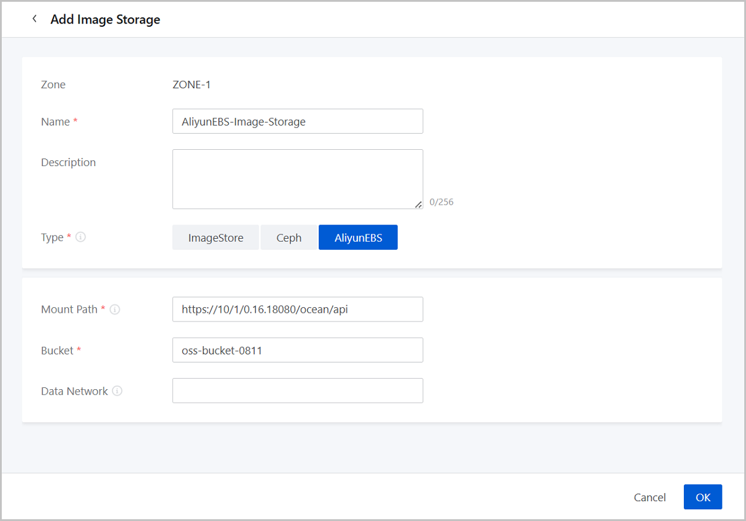Image resolution: width=746 pixels, height=521 pixels.
Task: Click the ZONE-1 zone value
Action: pos(191,85)
